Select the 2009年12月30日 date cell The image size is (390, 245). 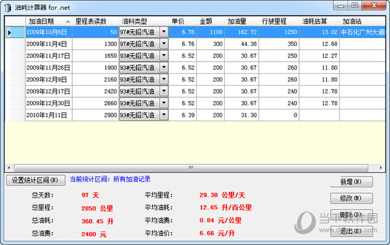49,104
